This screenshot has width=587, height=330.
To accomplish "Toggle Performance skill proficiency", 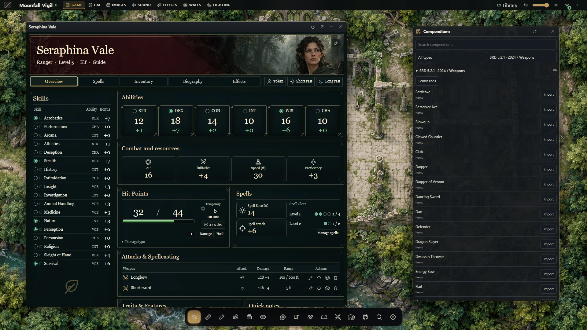I will pos(35,127).
